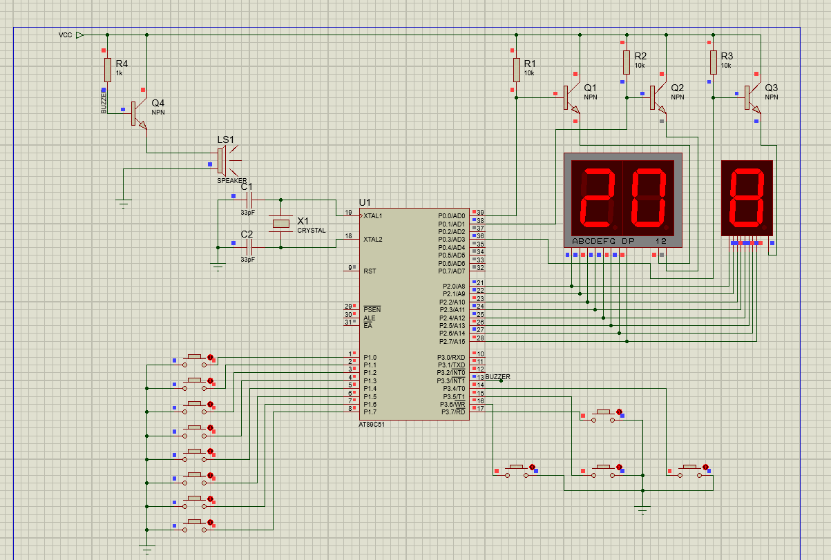This screenshot has height=560, width=831.
Task: Click the PSEN pin label
Action: click(x=371, y=309)
